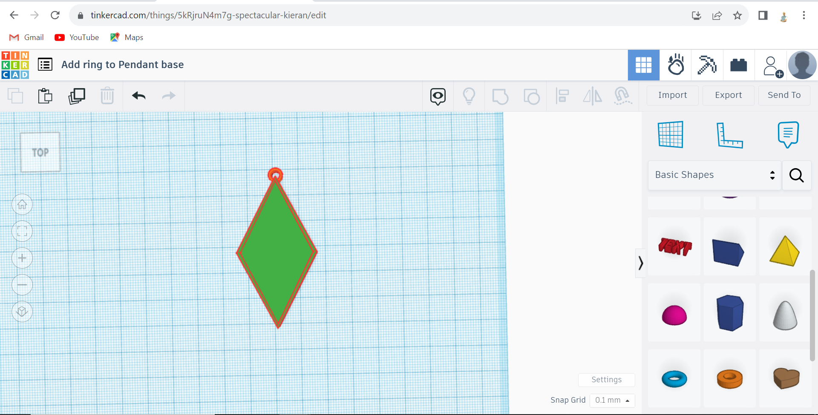Reset to Home view
The height and width of the screenshot is (415, 818).
click(x=22, y=205)
